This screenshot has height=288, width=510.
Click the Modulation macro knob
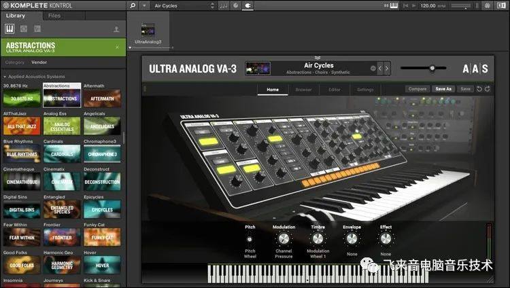pos(284,239)
